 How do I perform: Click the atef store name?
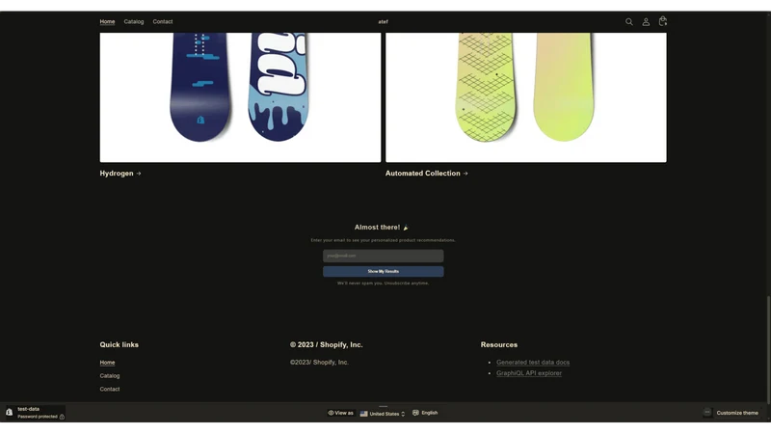pos(383,21)
